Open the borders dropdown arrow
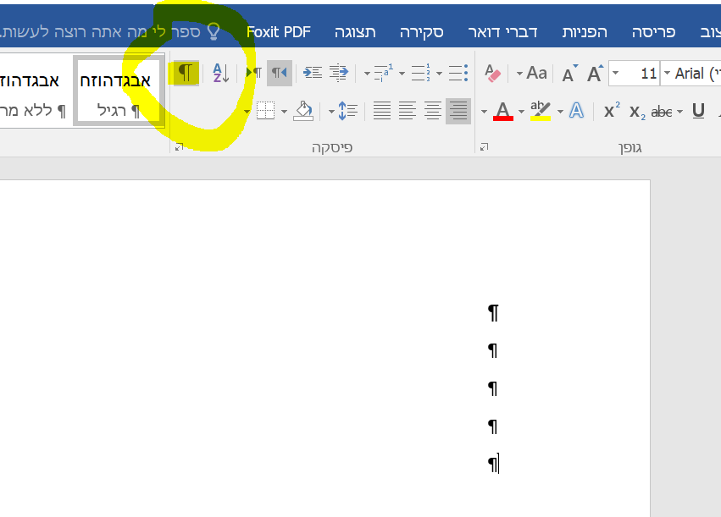This screenshot has height=517, width=721. tap(247, 112)
